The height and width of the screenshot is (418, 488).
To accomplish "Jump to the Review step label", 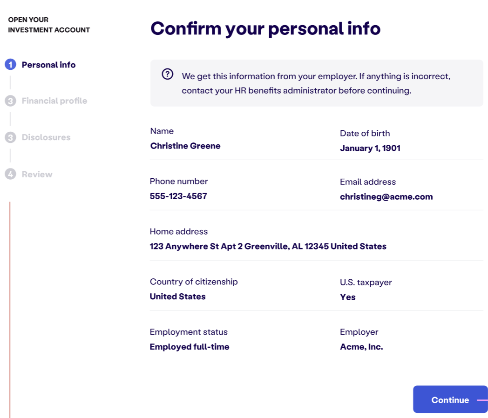I will (37, 174).
